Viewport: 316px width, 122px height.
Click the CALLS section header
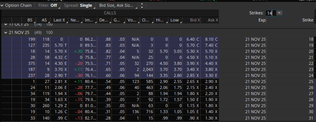coord(110,13)
